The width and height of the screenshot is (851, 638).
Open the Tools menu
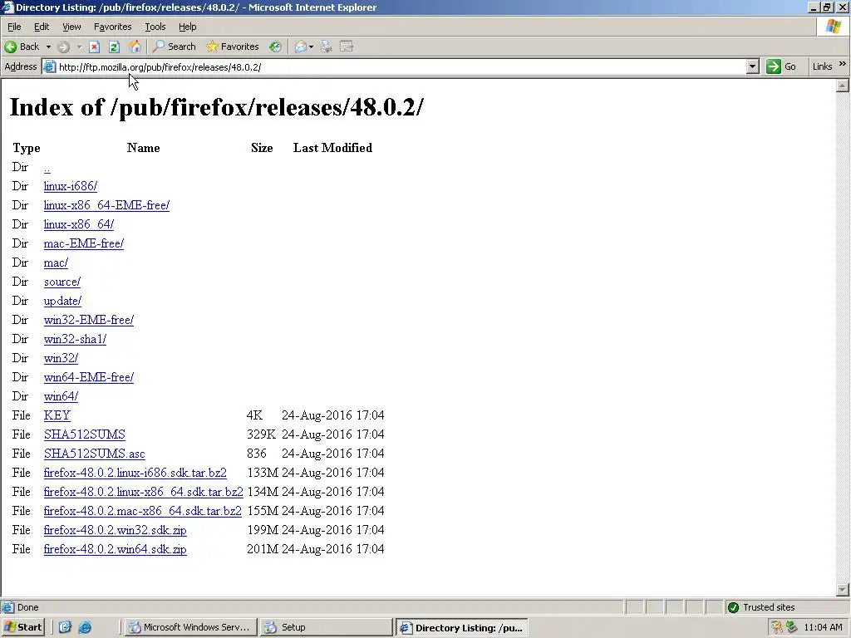155,27
